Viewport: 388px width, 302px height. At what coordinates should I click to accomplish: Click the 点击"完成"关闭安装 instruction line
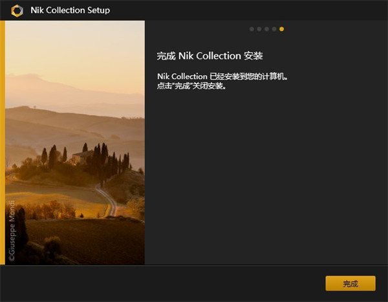tap(191, 85)
